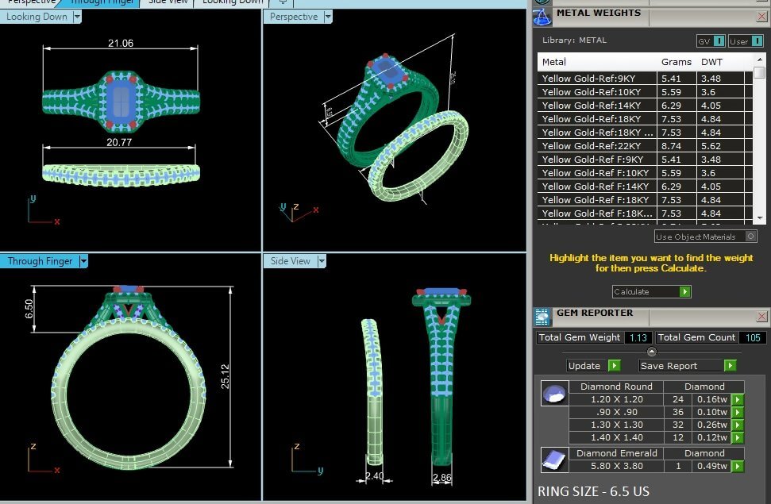
Task: Click green arrow for .90 X .90 diamonds
Action: click(x=738, y=412)
